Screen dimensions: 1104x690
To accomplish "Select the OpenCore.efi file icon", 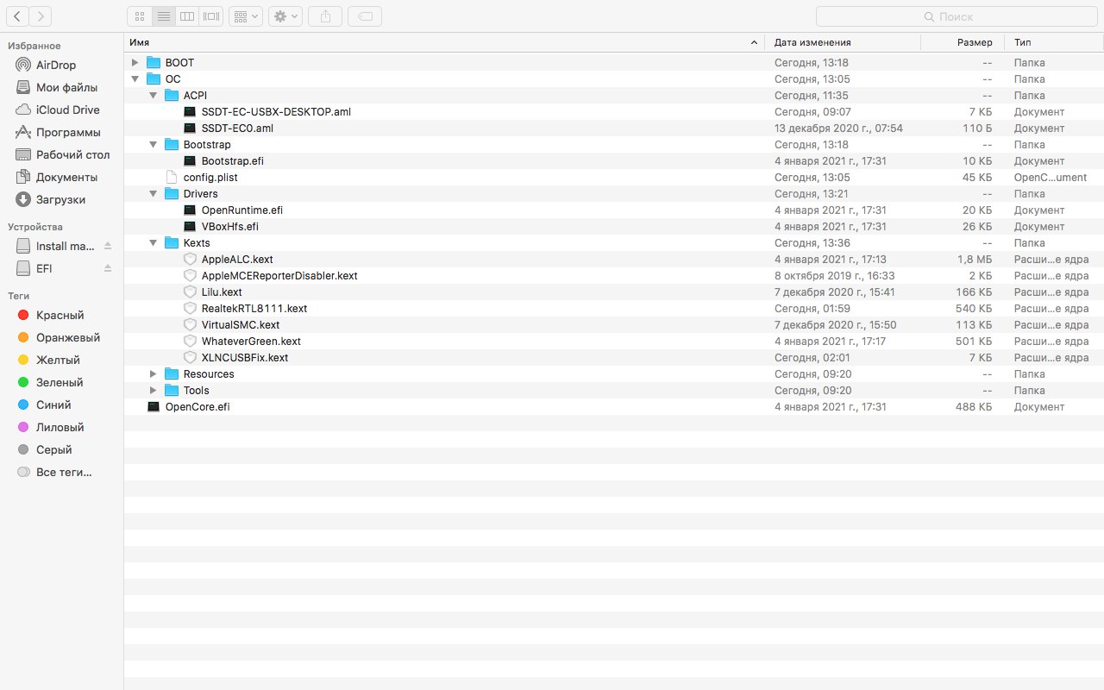I will click(154, 406).
